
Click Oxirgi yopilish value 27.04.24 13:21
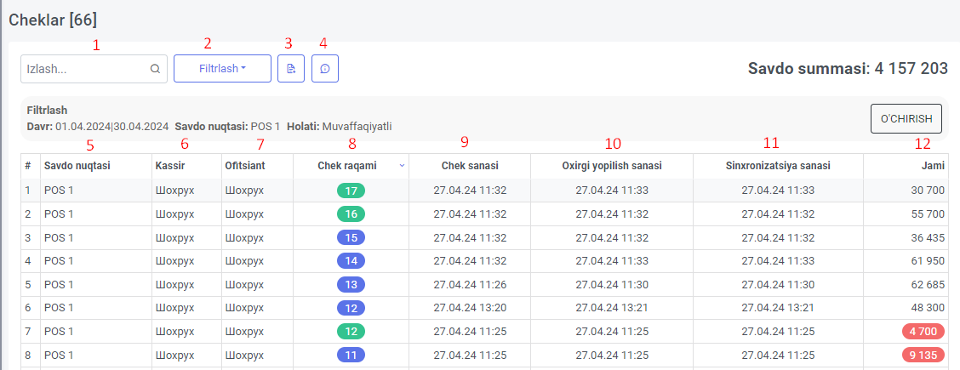tap(612, 308)
